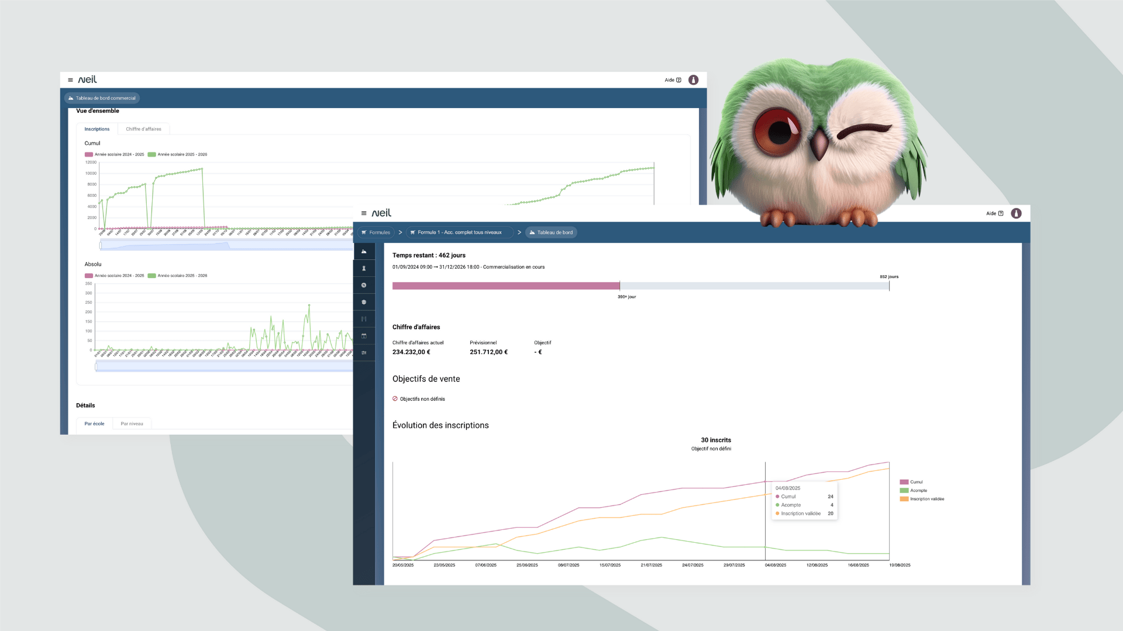This screenshot has width=1123, height=631.
Task: Switch to the Chiffre d'affaires tab
Action: (x=143, y=129)
